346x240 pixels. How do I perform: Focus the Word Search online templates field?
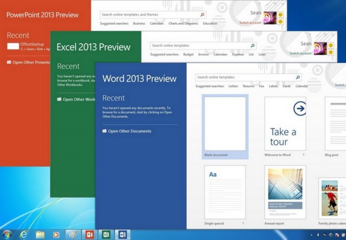[x=244, y=78]
